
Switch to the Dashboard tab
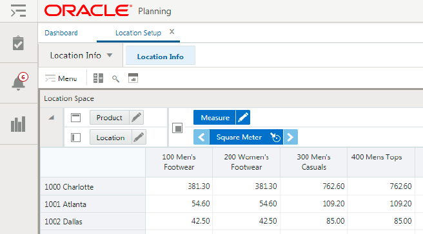coord(61,33)
